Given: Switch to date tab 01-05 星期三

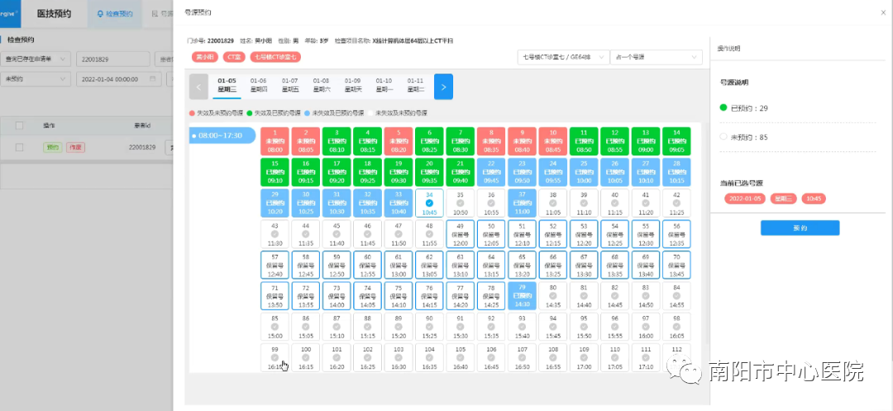Looking at the screenshot, I should (x=227, y=85).
